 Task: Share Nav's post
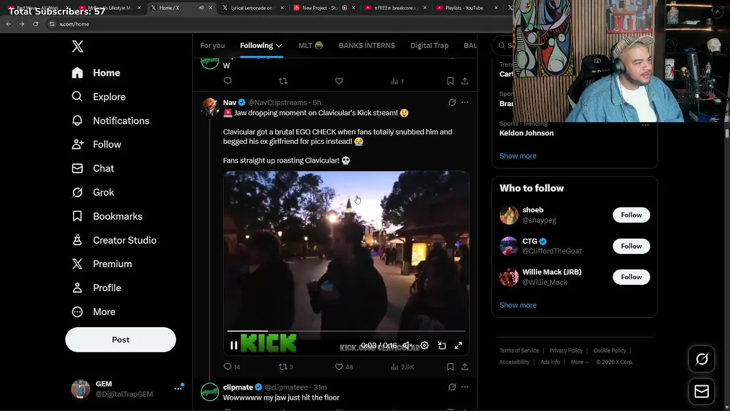[x=465, y=367]
